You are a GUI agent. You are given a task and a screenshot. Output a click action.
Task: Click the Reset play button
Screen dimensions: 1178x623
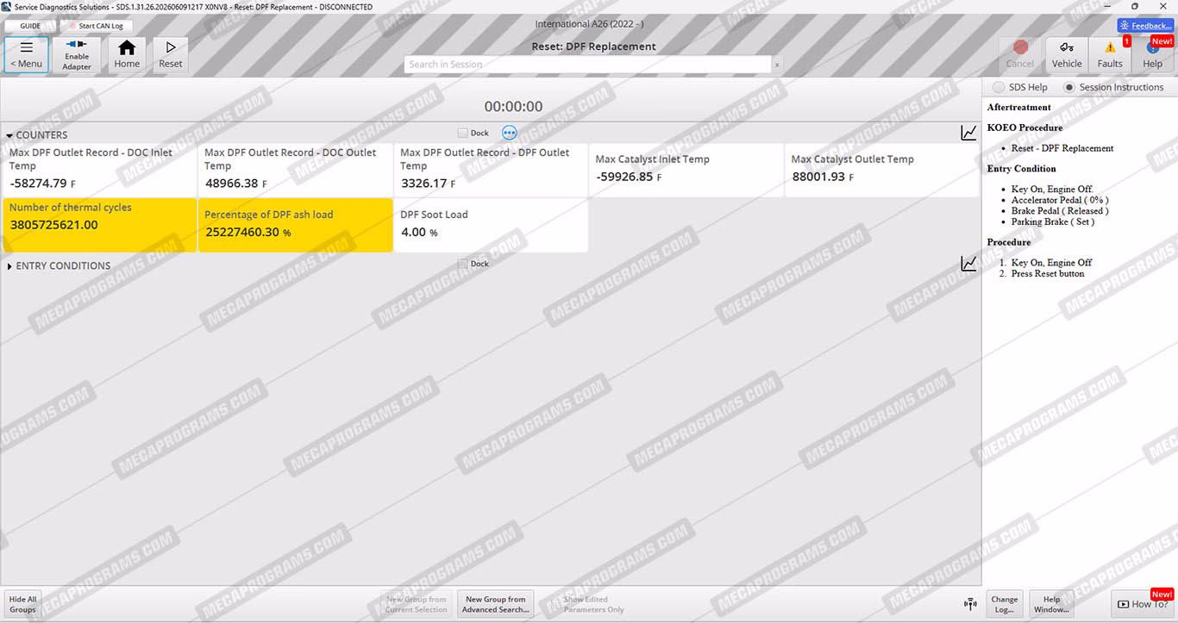pyautogui.click(x=171, y=54)
